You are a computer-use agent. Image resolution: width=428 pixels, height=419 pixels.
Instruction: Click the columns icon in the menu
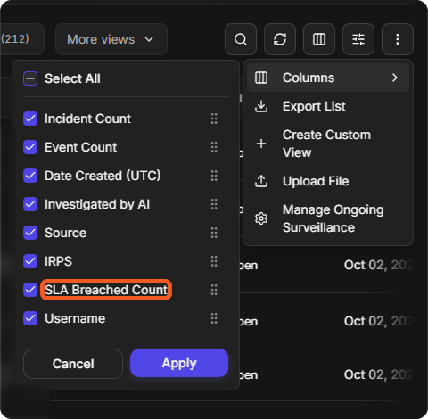point(261,78)
